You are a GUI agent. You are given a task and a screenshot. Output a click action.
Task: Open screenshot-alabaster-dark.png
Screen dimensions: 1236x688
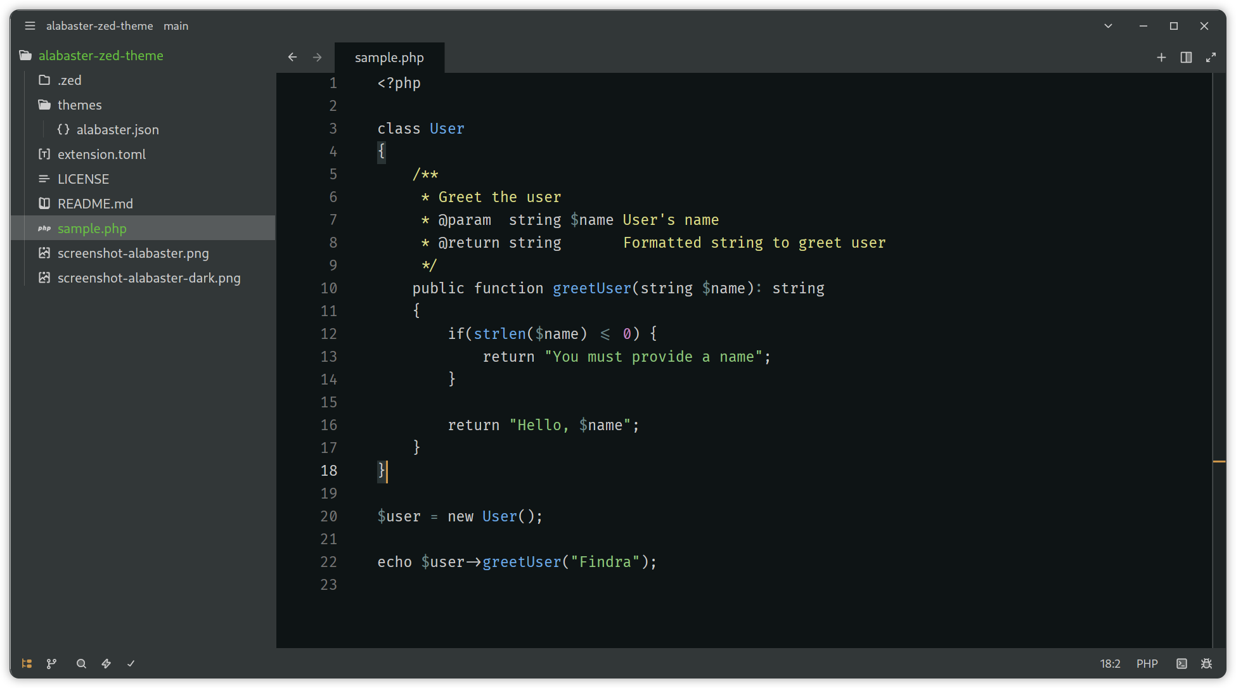point(143,278)
